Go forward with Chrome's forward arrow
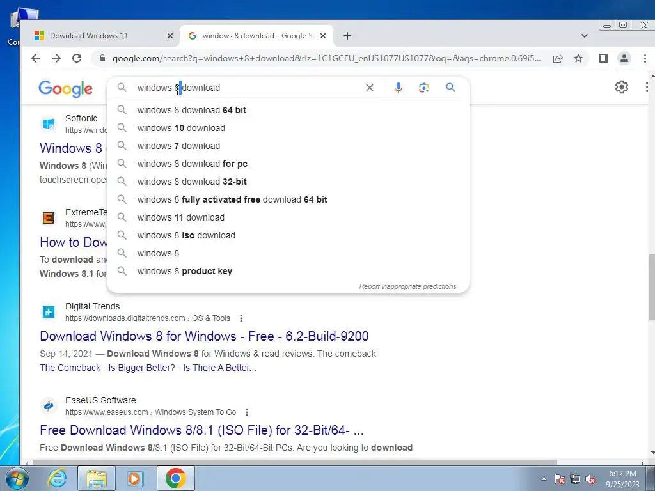655x491 pixels. click(56, 58)
